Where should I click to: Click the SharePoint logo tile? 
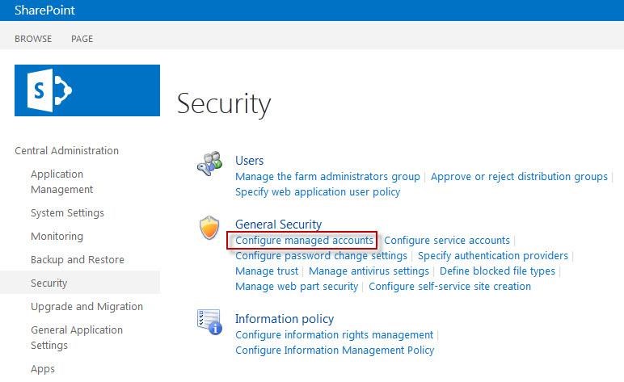tap(87, 90)
